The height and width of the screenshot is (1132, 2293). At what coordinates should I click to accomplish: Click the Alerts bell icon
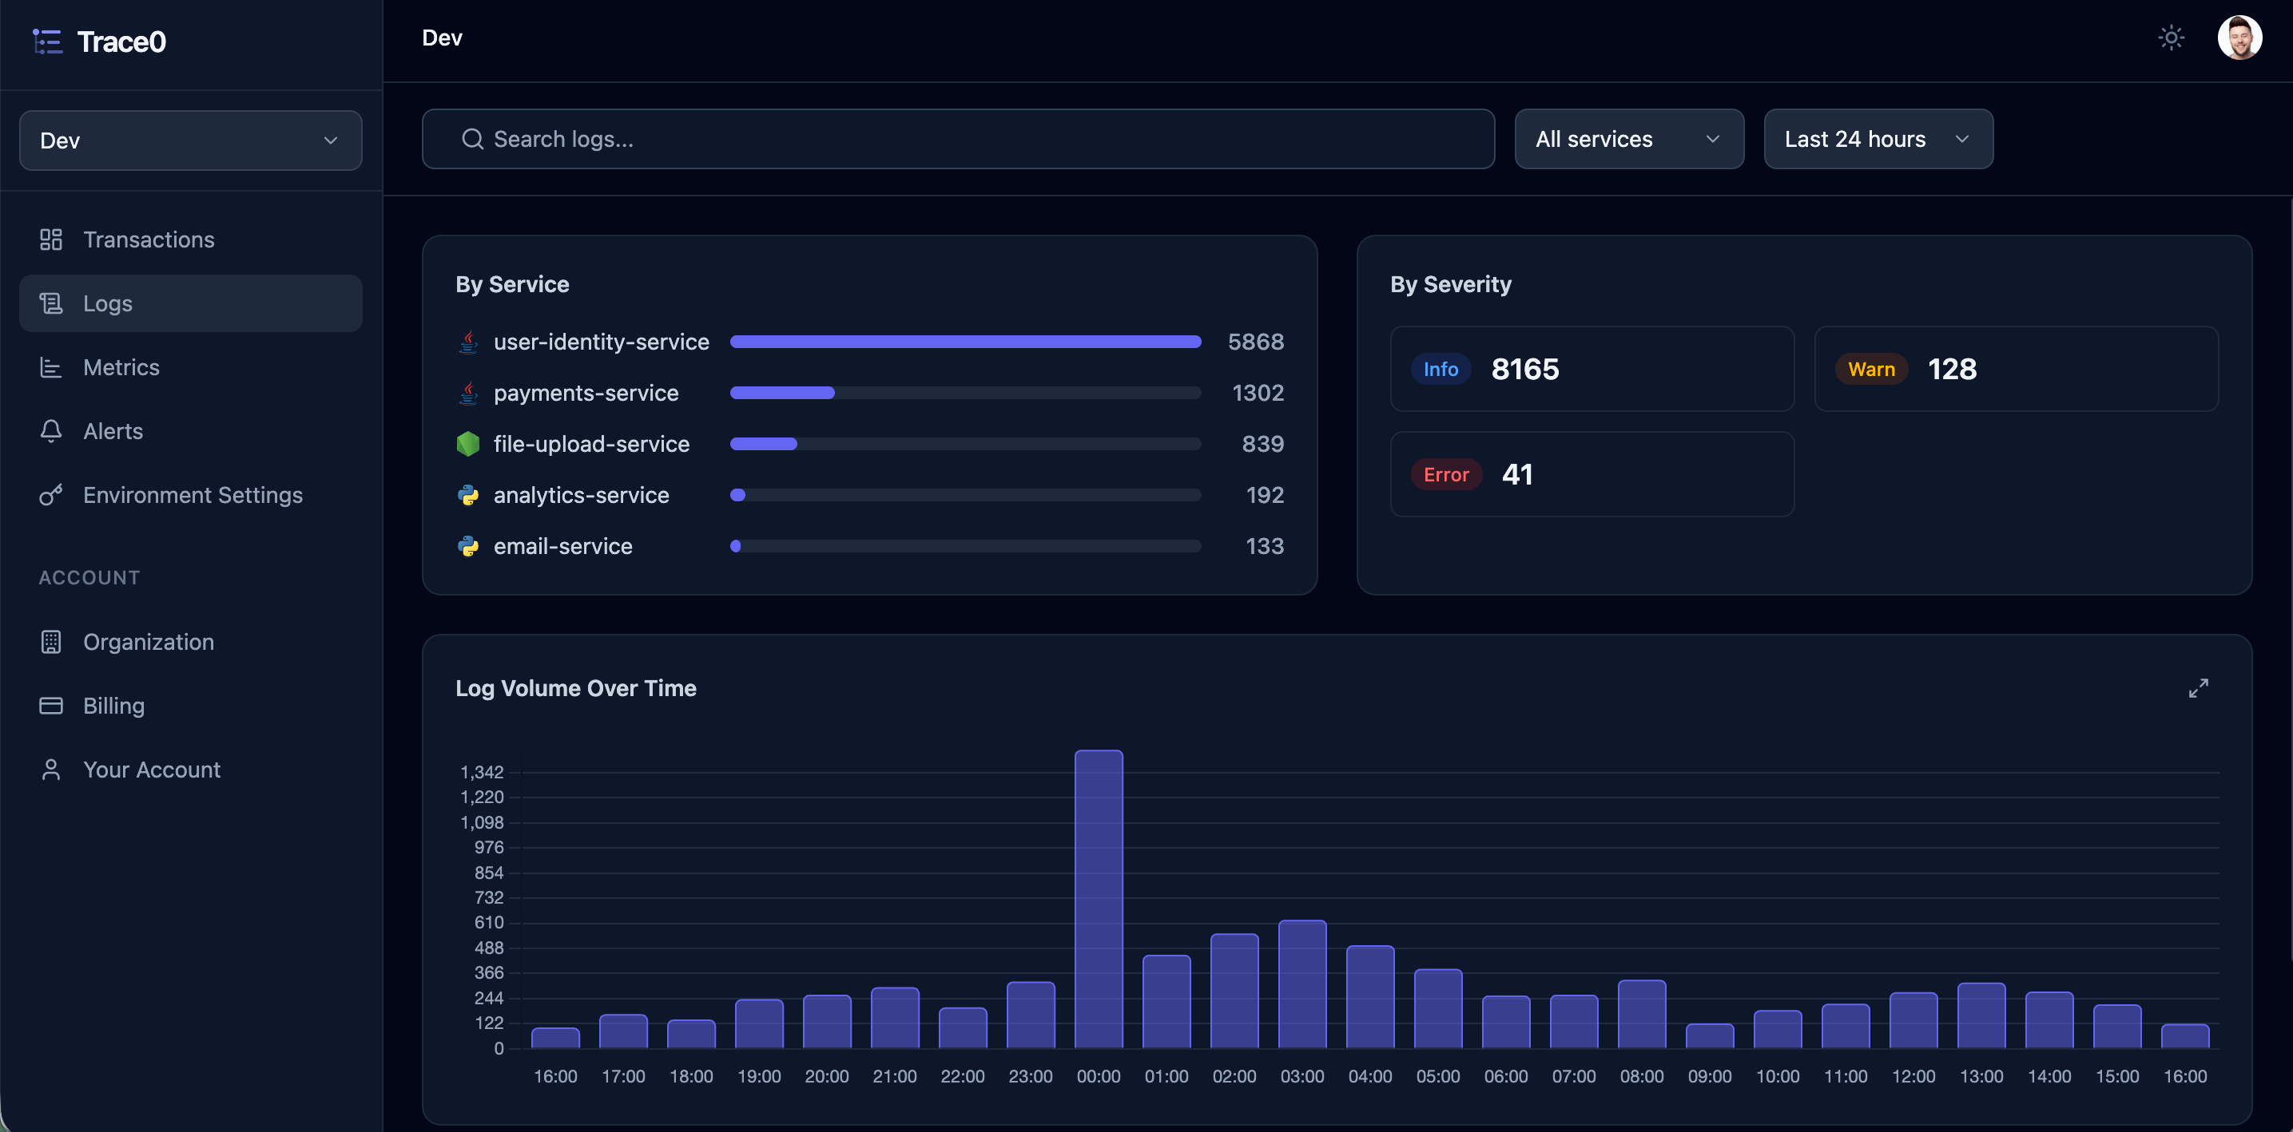[x=51, y=431]
